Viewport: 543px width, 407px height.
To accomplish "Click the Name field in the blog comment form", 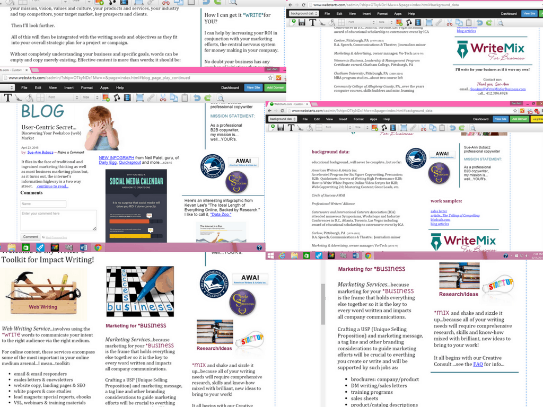I will coord(43,203).
